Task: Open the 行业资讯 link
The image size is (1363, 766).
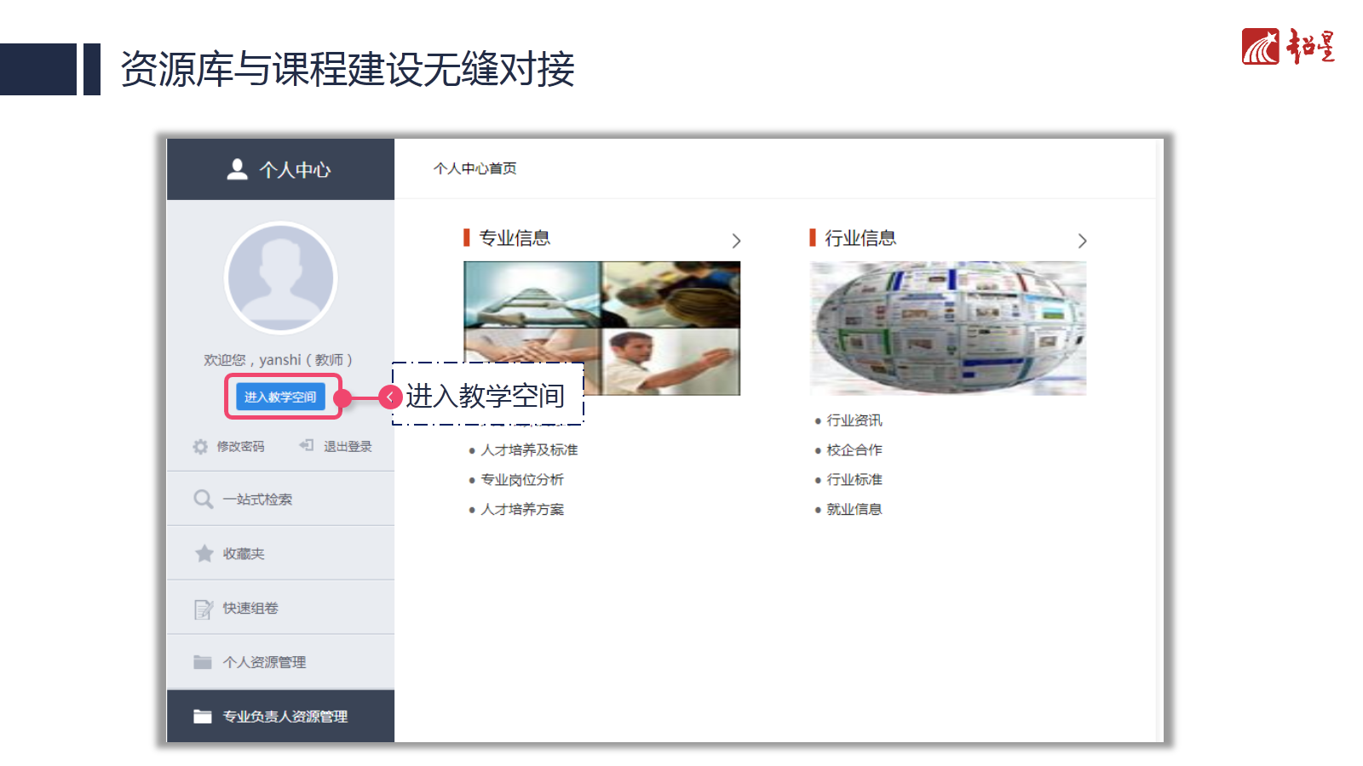Action: pos(854,420)
